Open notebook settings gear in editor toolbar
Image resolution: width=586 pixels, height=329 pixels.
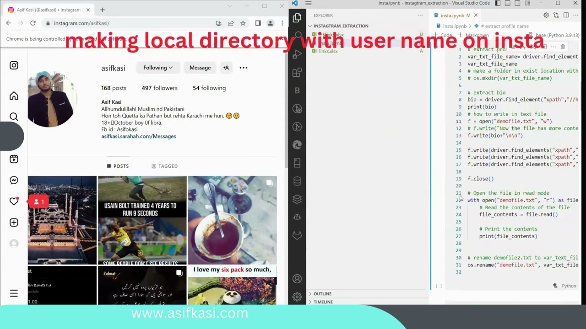(x=546, y=15)
